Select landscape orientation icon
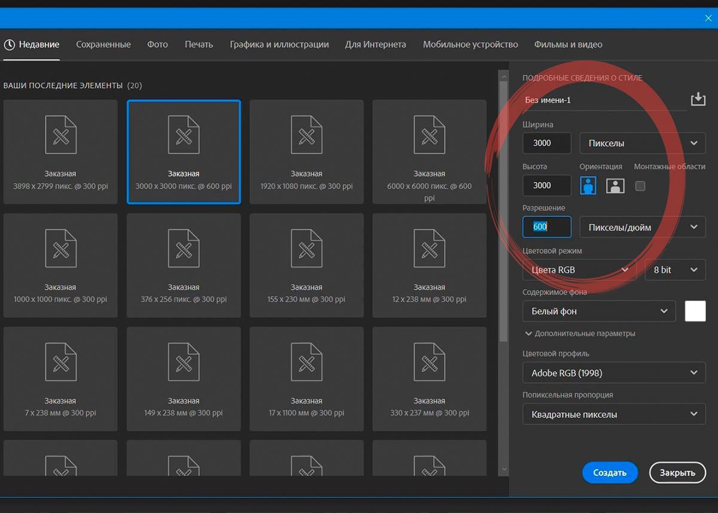This screenshot has height=513, width=718. tap(615, 186)
